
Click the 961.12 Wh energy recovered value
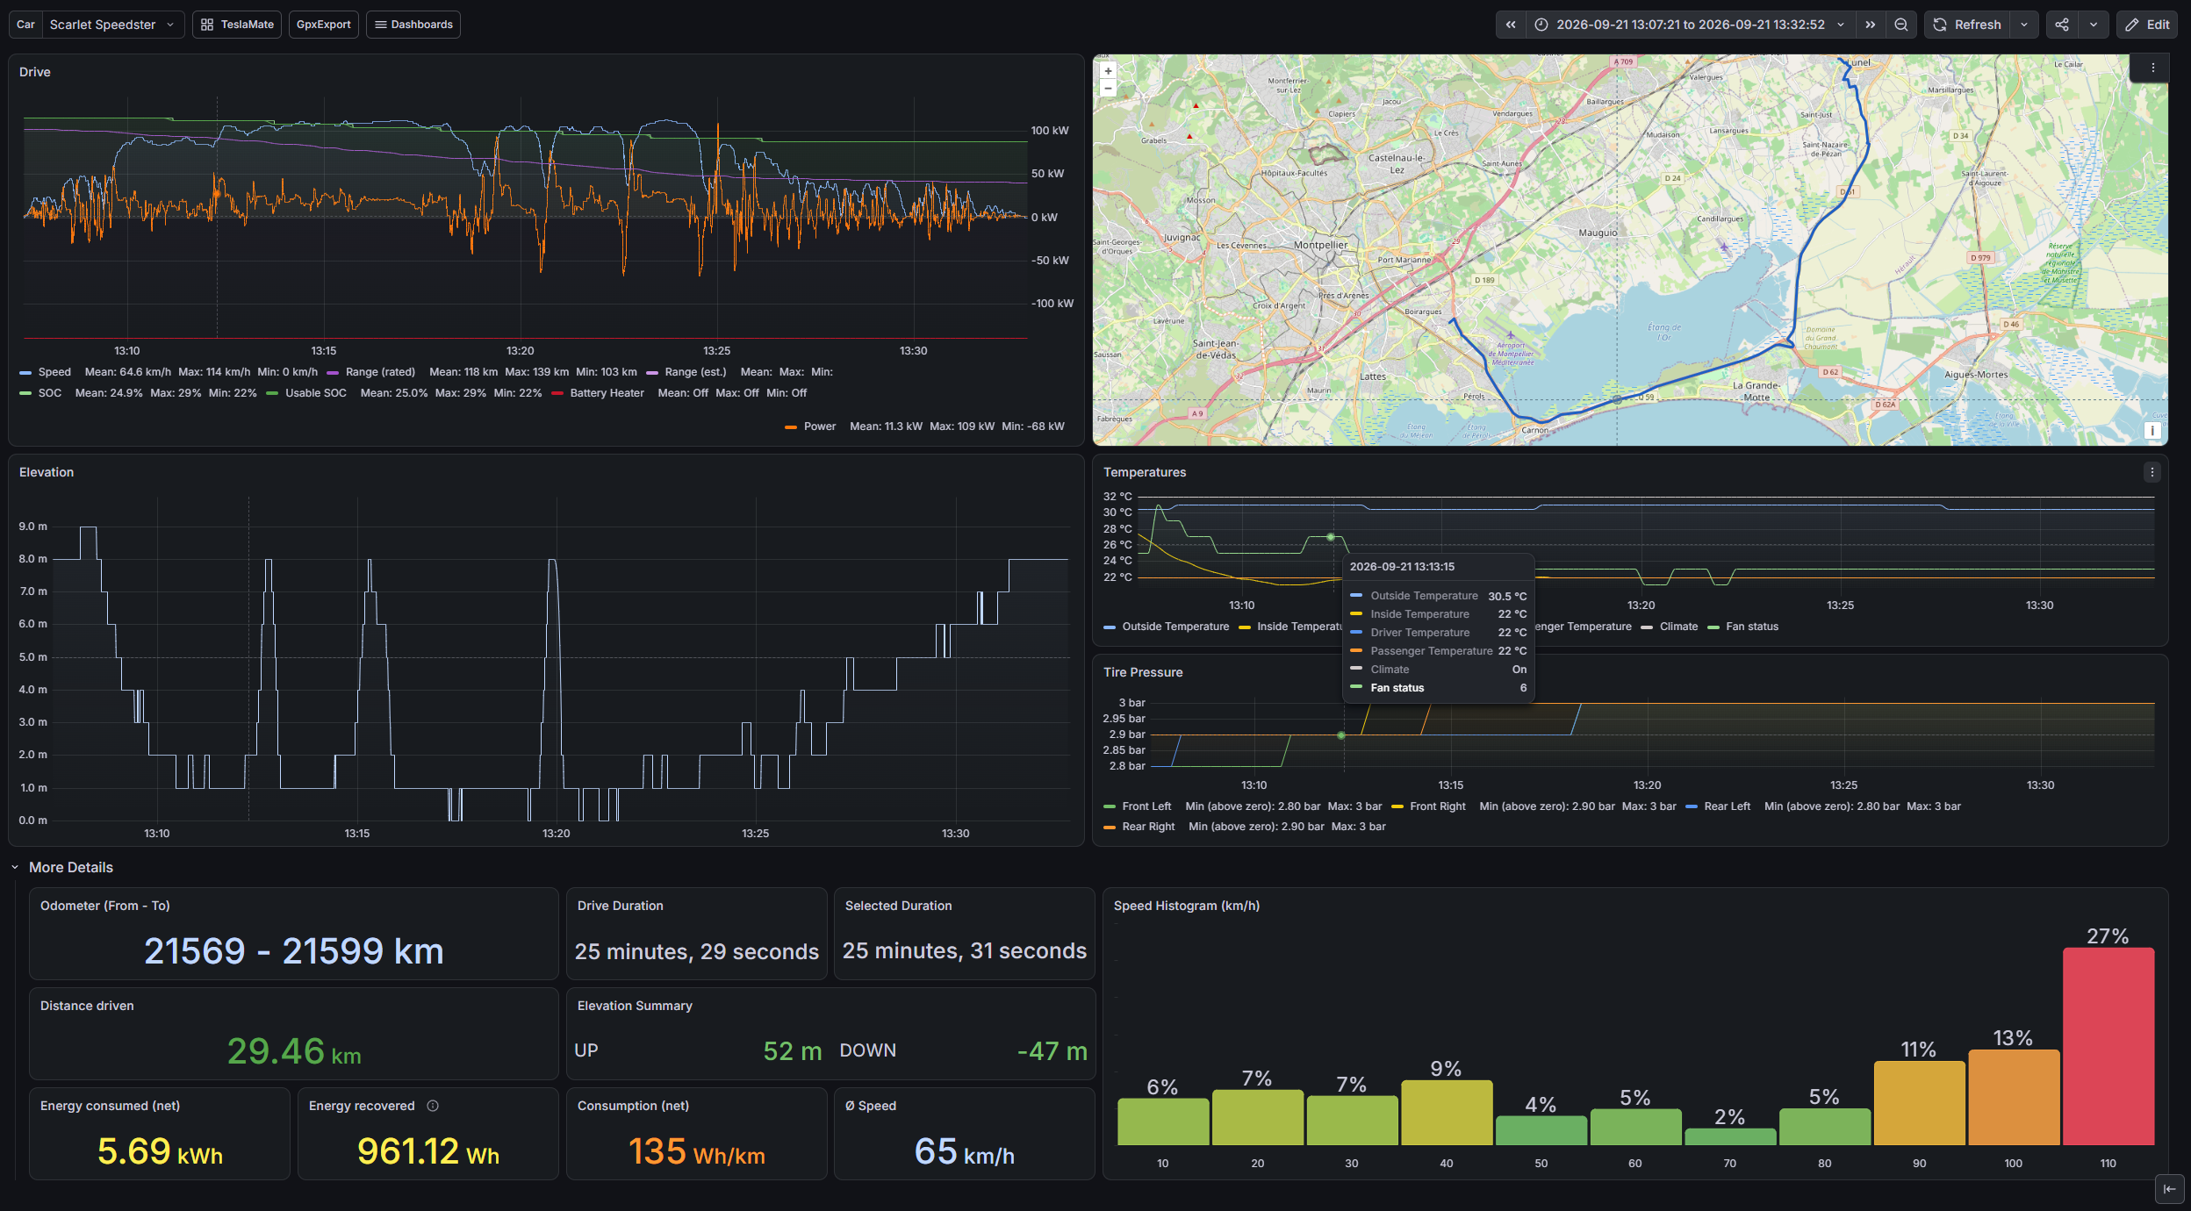[428, 1151]
